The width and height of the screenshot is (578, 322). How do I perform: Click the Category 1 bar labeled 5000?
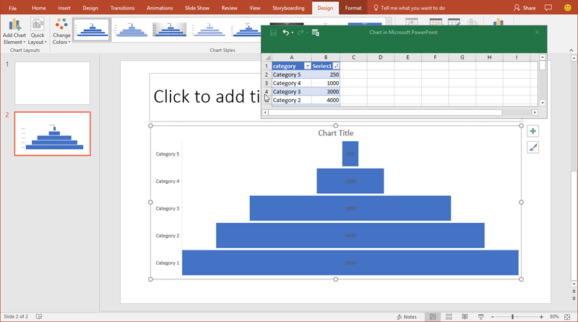350,263
